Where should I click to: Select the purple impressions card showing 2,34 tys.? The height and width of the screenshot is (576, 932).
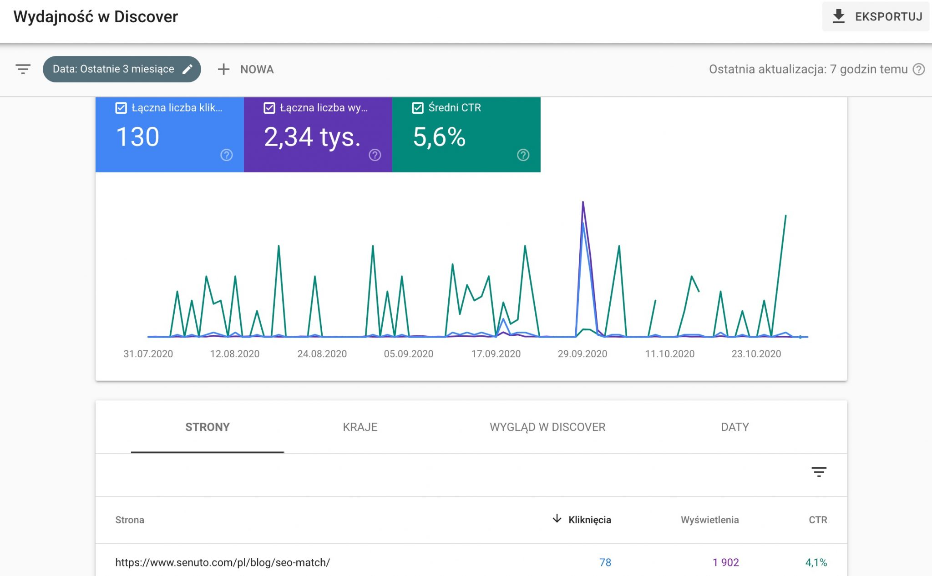tap(318, 135)
